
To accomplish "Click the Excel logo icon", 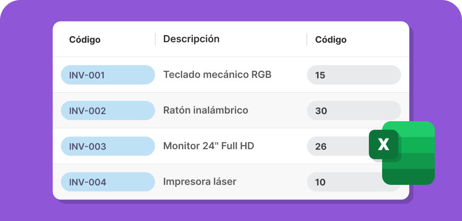I will tap(402, 153).
